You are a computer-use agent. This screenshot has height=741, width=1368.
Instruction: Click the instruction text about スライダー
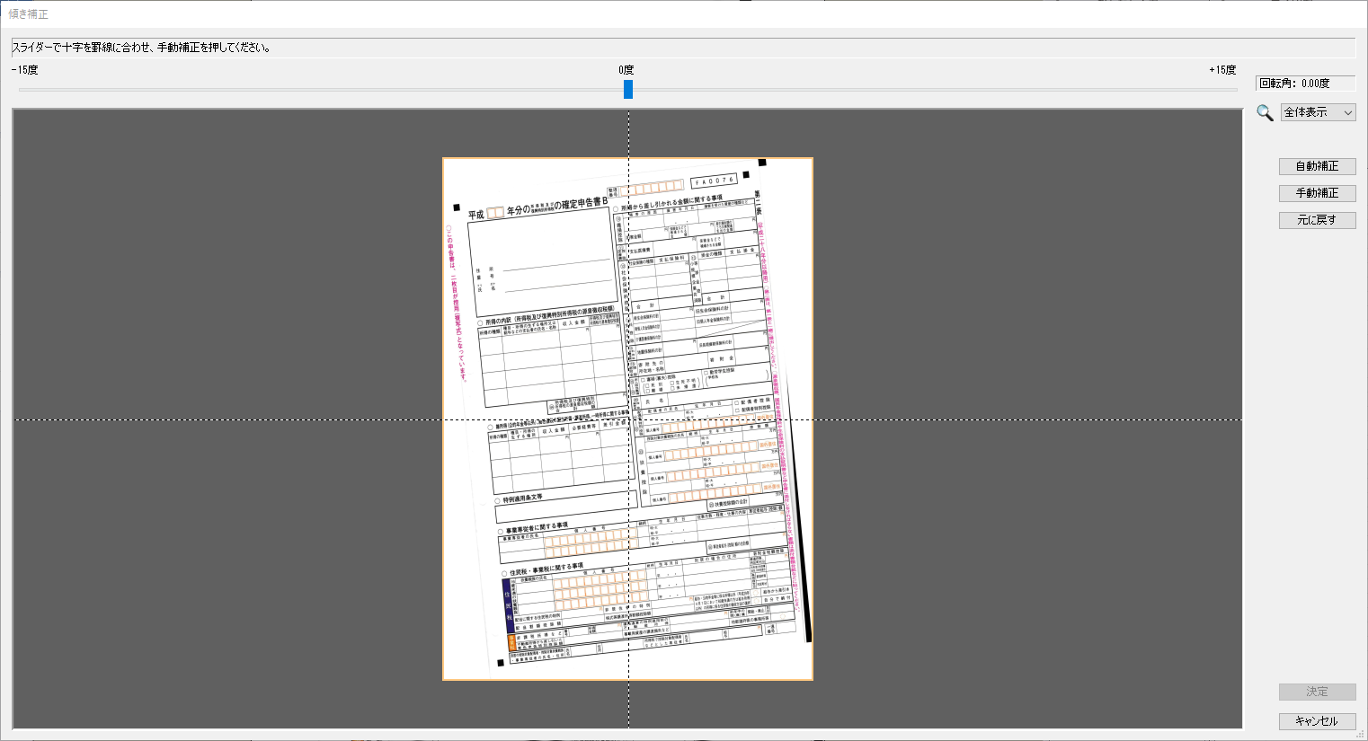tap(141, 48)
